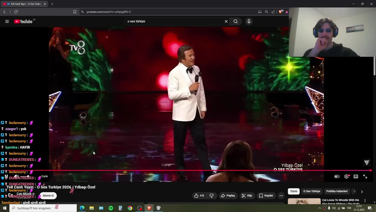Open network Wi-Fi tray icon
This screenshot has width=376, height=212.
(339, 208)
